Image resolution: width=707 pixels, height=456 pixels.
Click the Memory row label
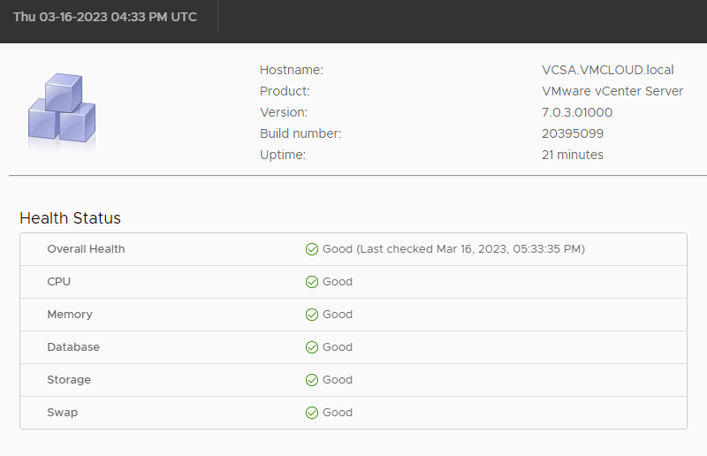pos(69,315)
